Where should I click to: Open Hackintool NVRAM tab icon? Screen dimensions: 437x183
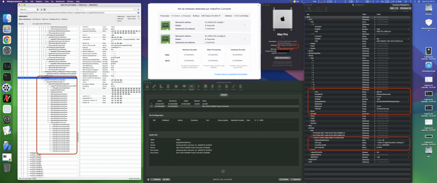(168, 86)
